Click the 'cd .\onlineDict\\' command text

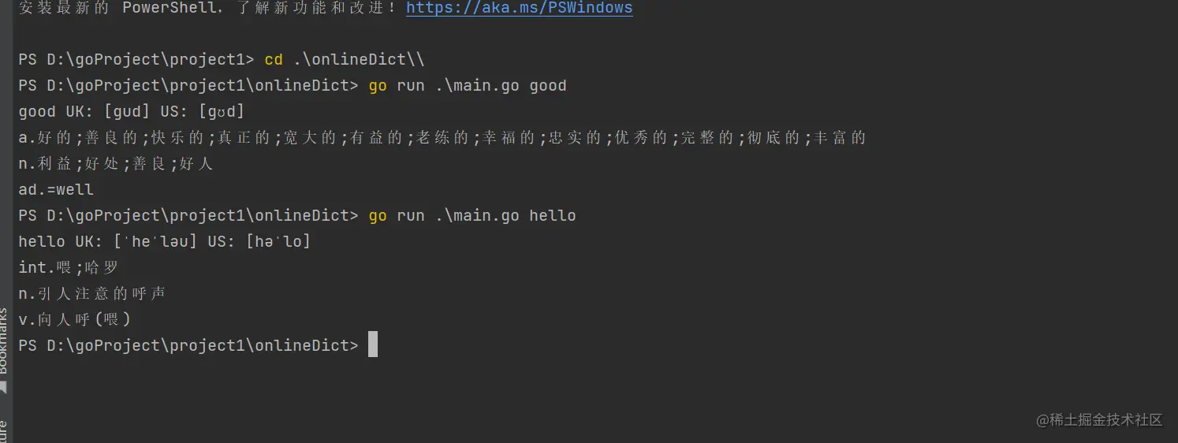345,60
